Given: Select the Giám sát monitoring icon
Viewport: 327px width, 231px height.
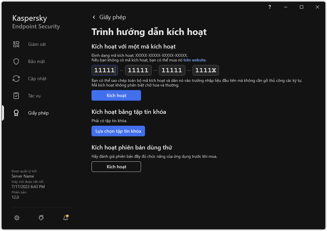Looking at the screenshot, I should coord(16,44).
